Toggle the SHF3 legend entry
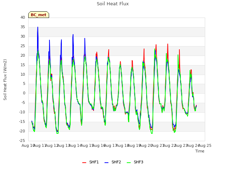Screen dimensions: 226x169 pyautogui.click(x=135, y=162)
